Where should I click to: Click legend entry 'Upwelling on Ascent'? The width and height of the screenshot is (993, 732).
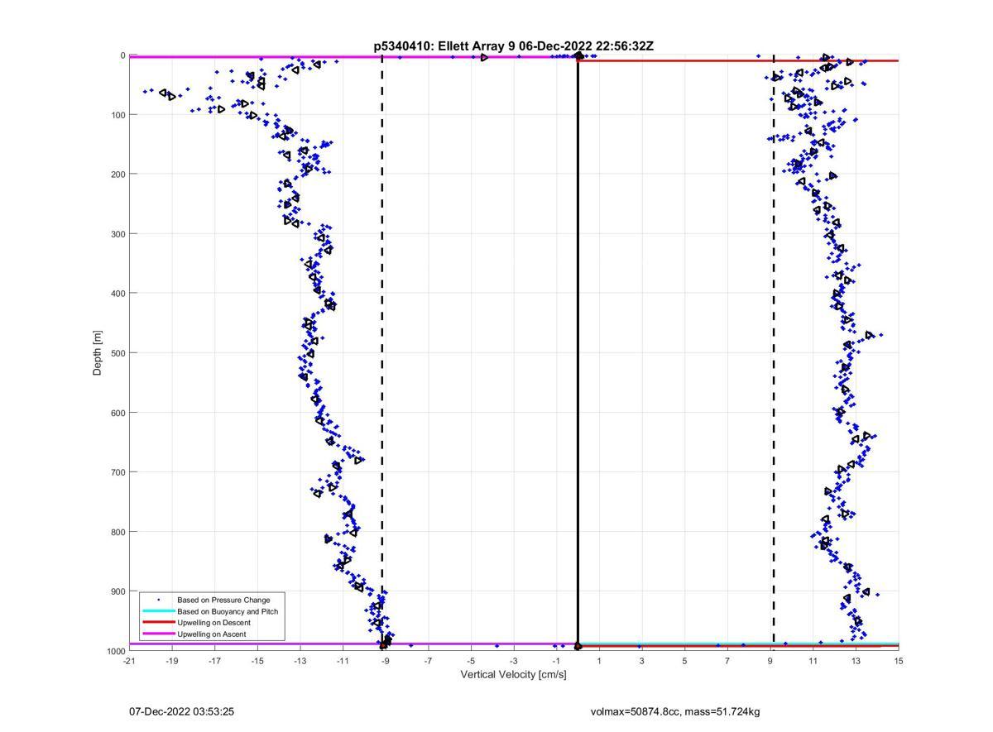pos(211,634)
